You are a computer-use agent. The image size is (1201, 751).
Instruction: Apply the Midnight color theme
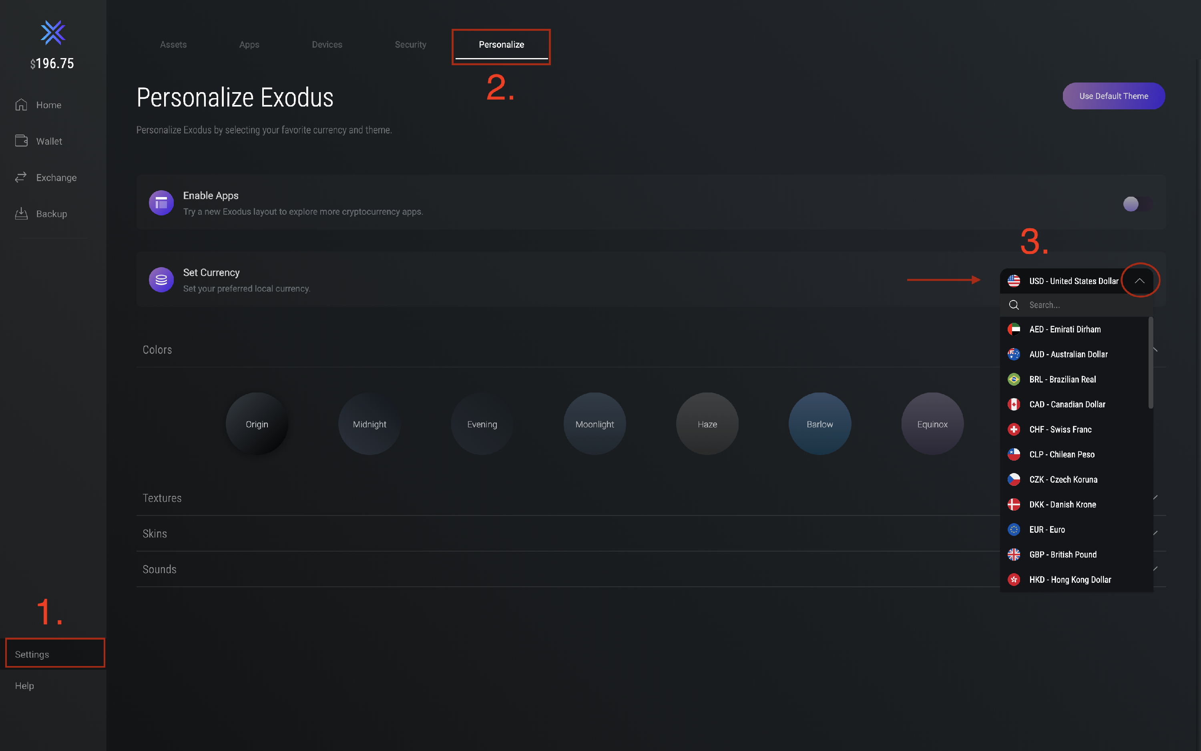pos(369,424)
